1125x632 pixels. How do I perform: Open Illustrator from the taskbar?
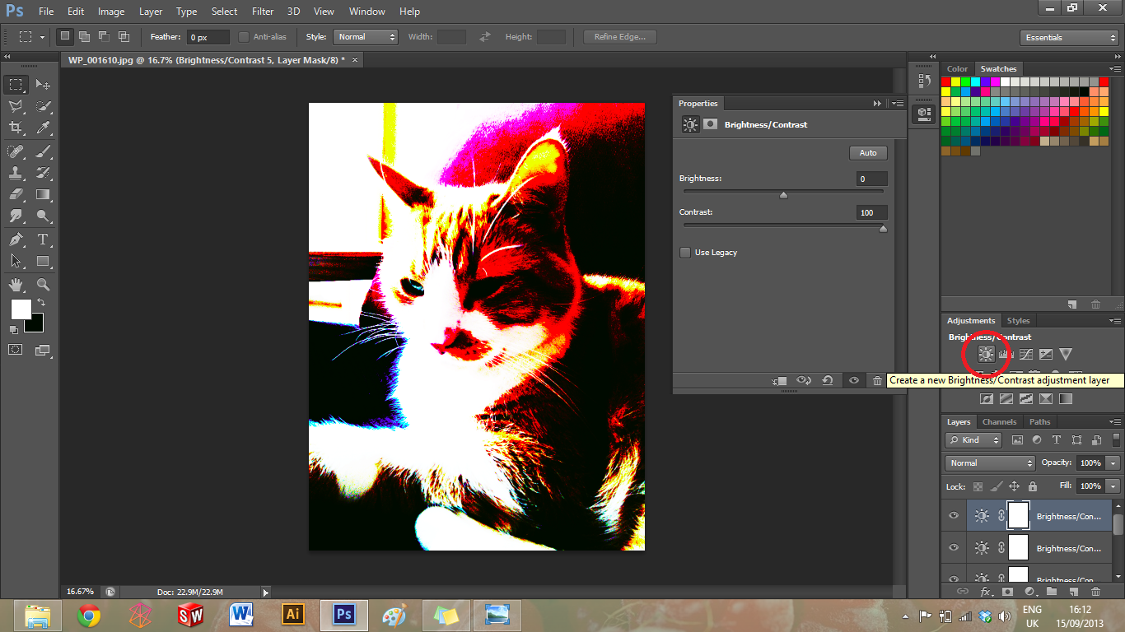click(x=292, y=615)
